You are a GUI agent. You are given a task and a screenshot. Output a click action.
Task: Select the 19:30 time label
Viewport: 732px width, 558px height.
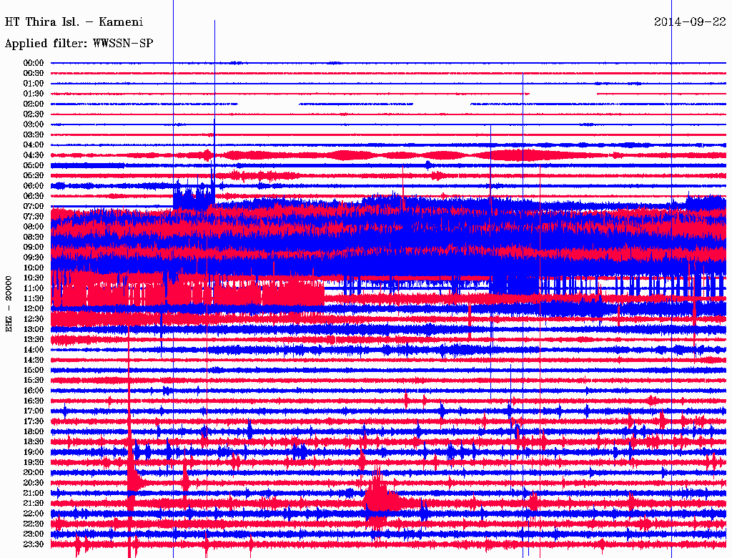(x=34, y=462)
